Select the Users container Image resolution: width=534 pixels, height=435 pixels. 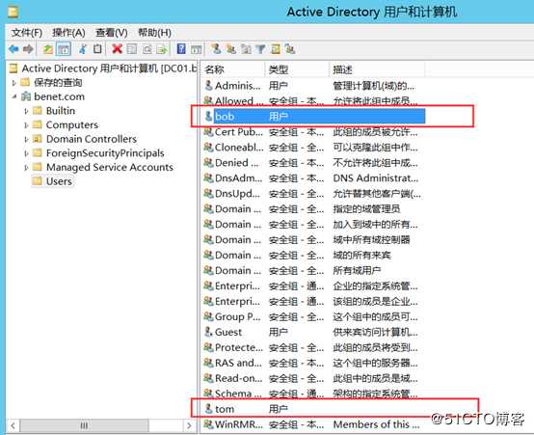pyautogui.click(x=52, y=181)
